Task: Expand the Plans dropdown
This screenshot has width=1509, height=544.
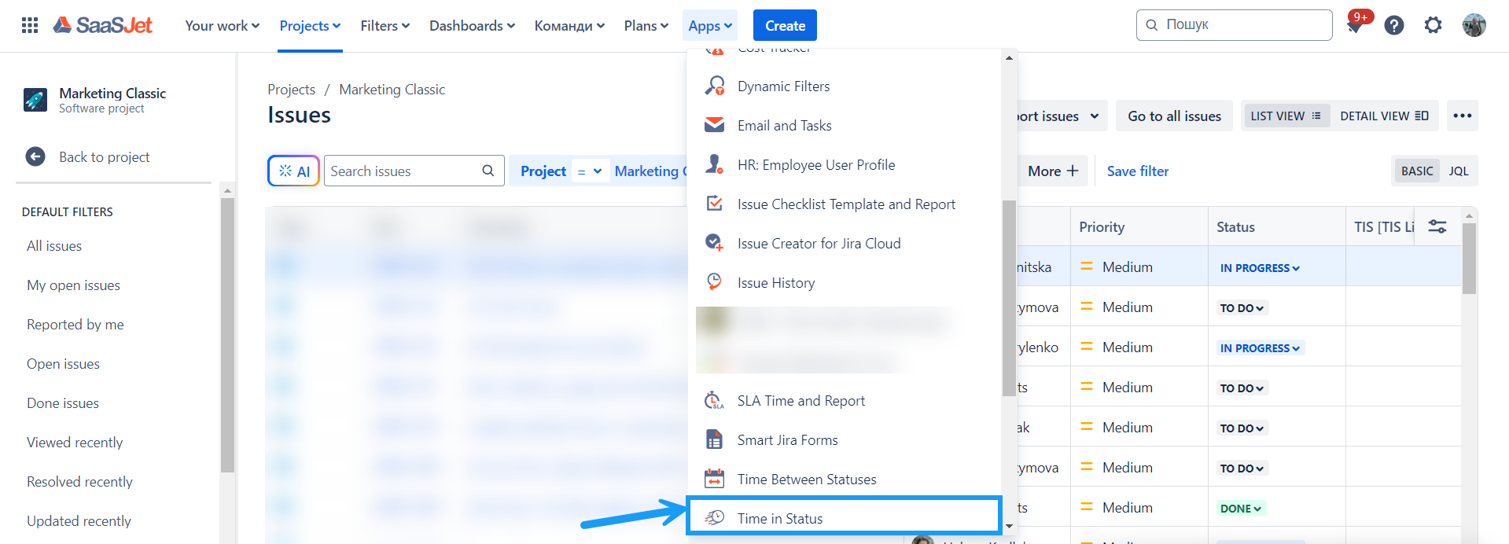Action: pos(646,25)
